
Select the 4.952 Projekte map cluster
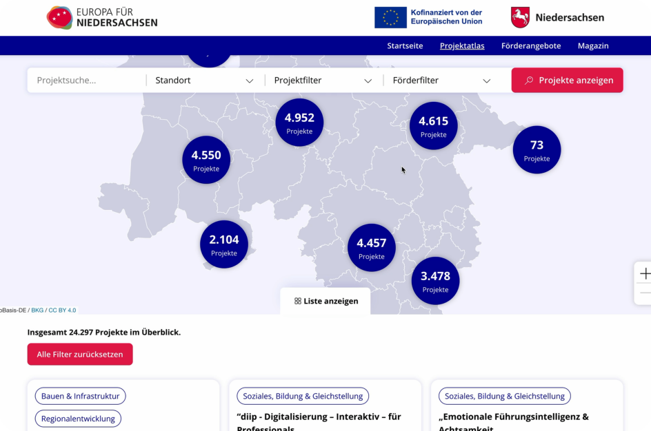pyautogui.click(x=299, y=123)
